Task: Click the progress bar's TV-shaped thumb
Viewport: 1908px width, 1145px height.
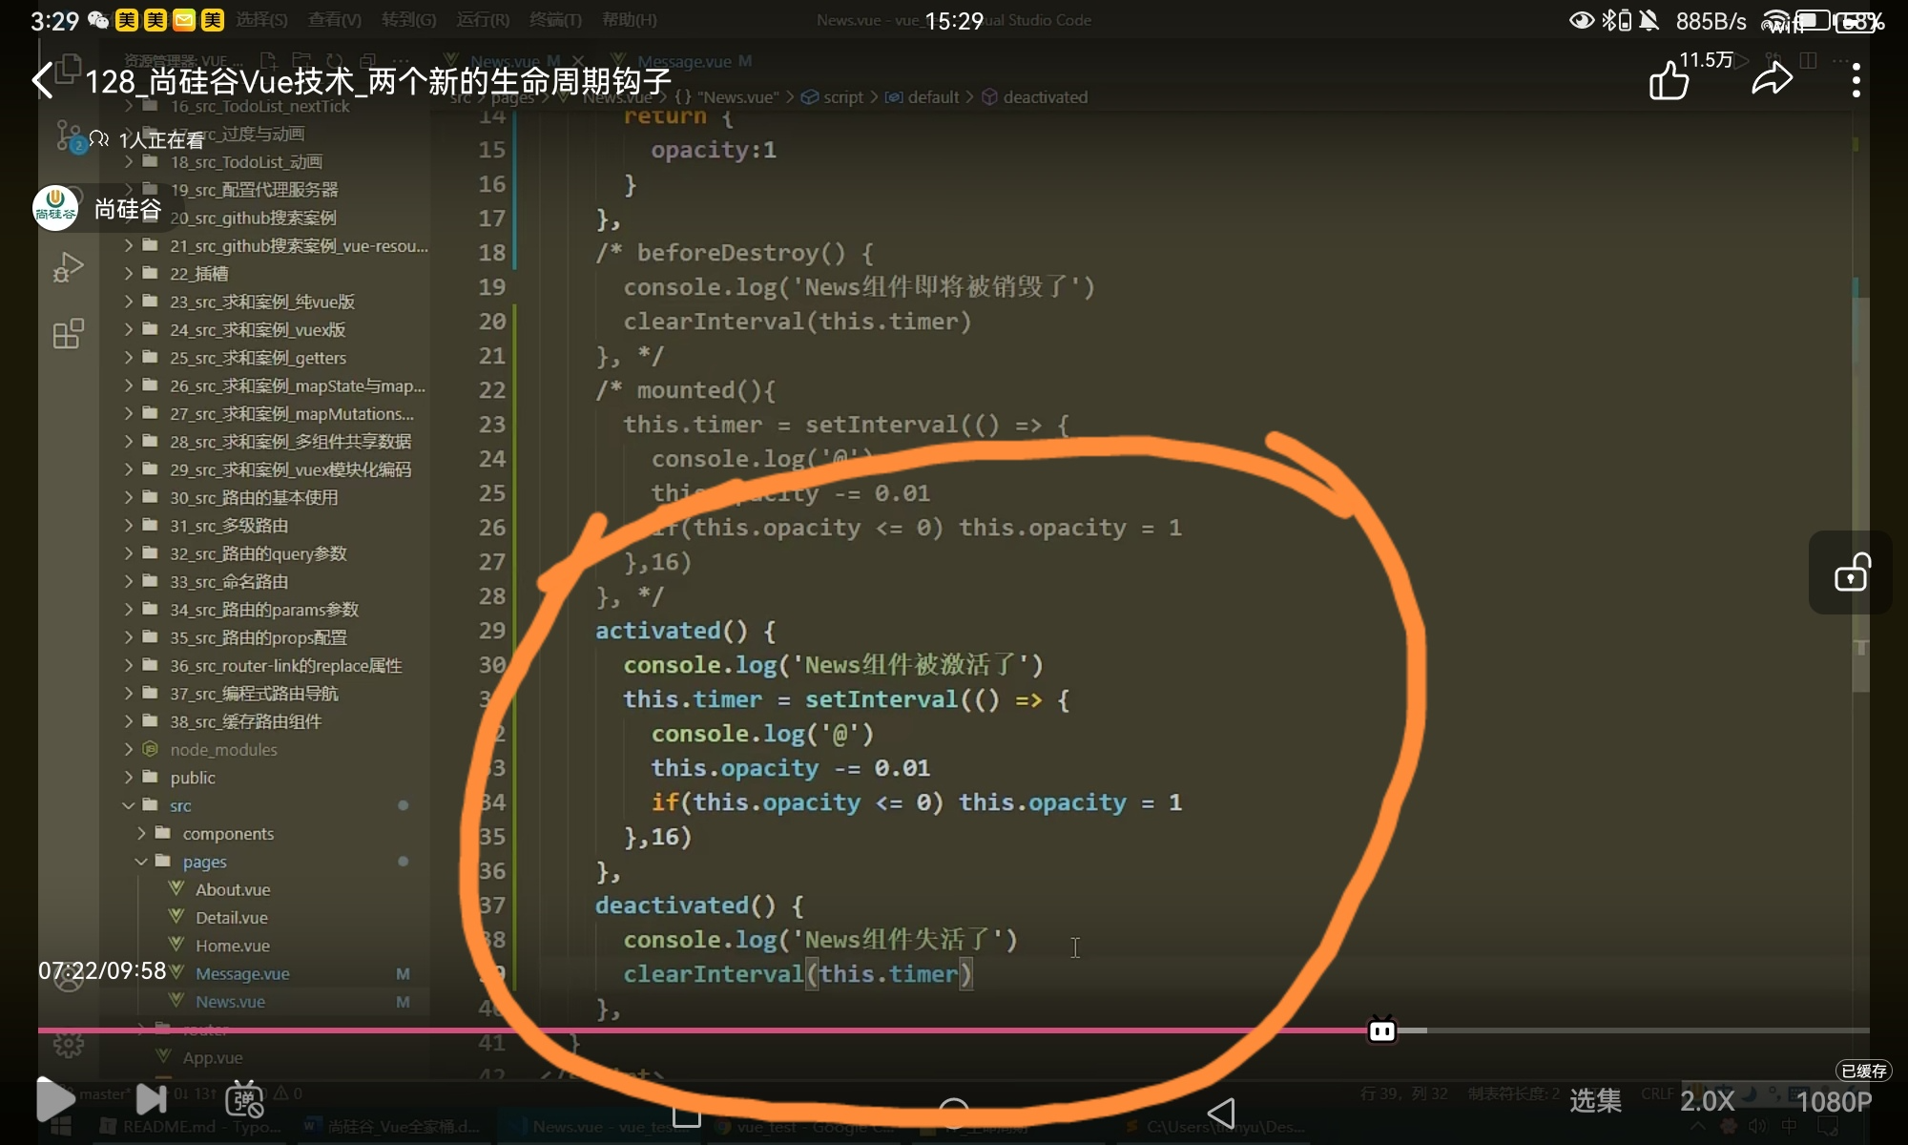Action: [1381, 1030]
